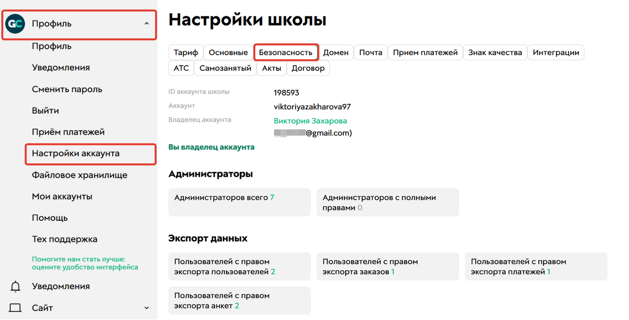
Task: Open the Безопасность tab
Action: pos(286,52)
